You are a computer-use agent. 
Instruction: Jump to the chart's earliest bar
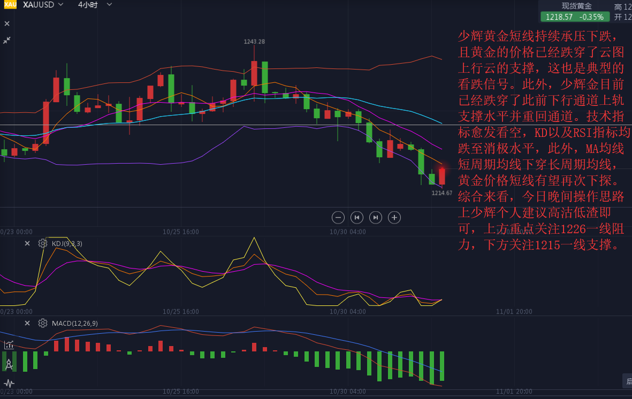pyautogui.click(x=356, y=217)
